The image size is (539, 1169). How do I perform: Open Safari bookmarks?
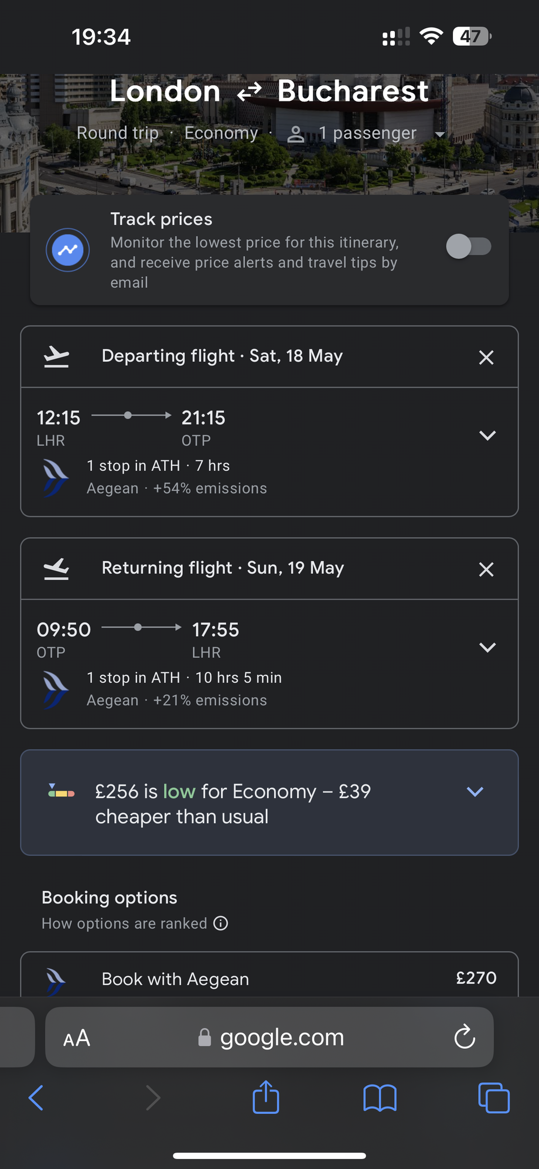pos(380,1097)
